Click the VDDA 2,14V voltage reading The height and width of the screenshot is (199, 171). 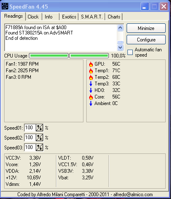coord(23,171)
